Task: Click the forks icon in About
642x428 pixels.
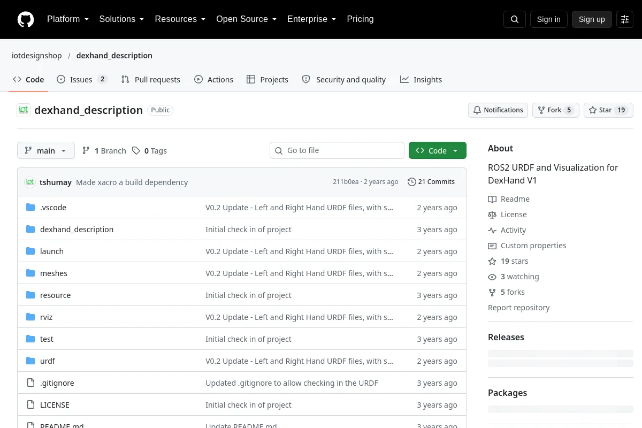Action: tap(492, 292)
